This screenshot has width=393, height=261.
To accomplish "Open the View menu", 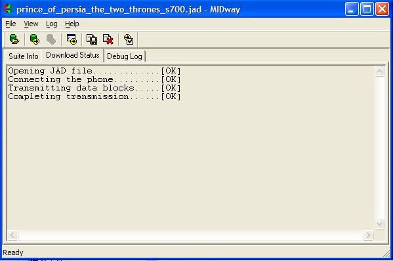I will coord(31,24).
